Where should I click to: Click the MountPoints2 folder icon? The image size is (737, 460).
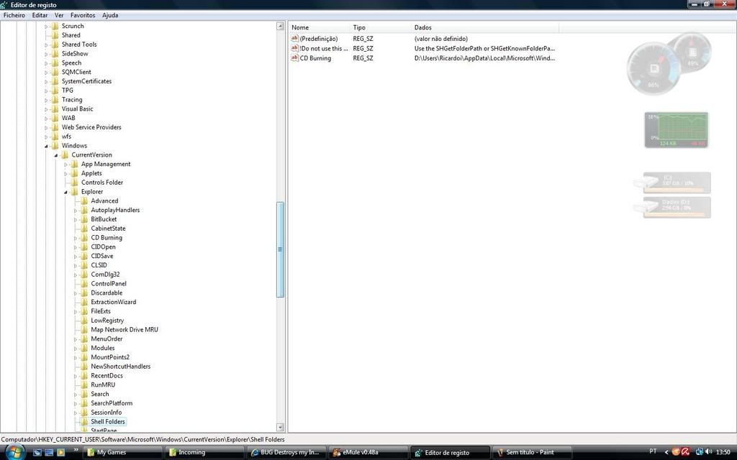[x=84, y=357]
